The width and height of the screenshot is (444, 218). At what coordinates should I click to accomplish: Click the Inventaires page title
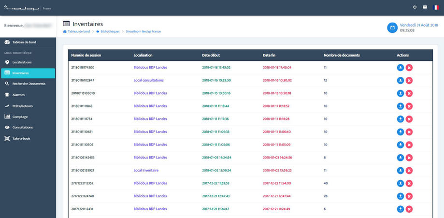88,24
